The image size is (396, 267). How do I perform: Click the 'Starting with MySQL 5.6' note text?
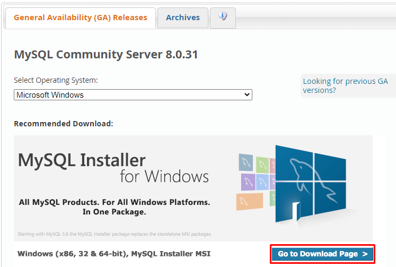click(115, 234)
